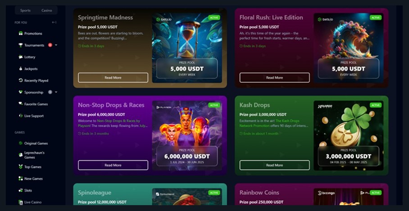Switch to the Casino tab
Viewport: 409px width, 211px height.
pyautogui.click(x=47, y=10)
